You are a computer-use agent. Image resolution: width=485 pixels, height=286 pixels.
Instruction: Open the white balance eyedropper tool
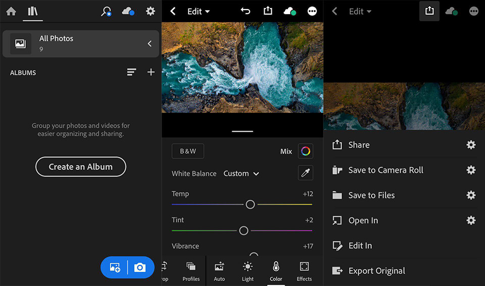pyautogui.click(x=305, y=173)
